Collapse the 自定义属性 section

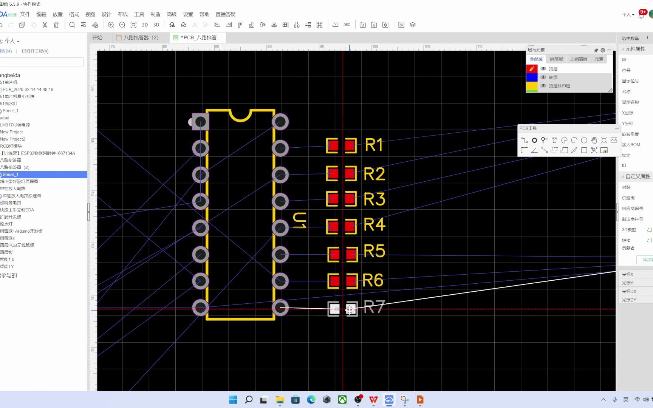click(622, 176)
